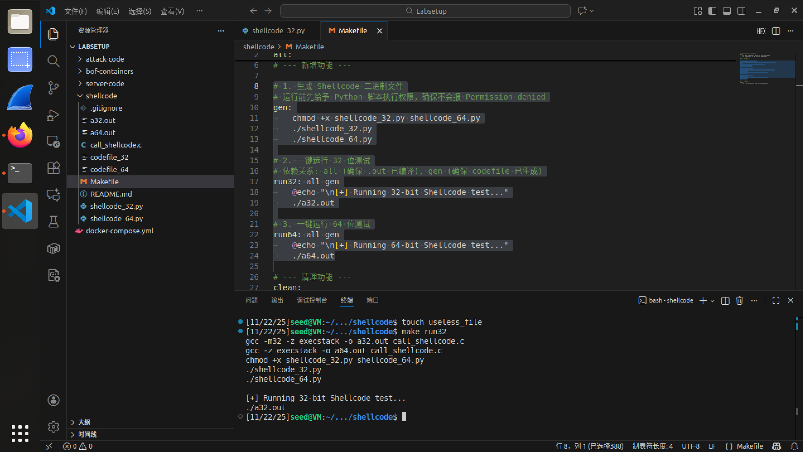Collapse the shellcode folder
Image resolution: width=803 pixels, height=452 pixels.
tap(101, 96)
